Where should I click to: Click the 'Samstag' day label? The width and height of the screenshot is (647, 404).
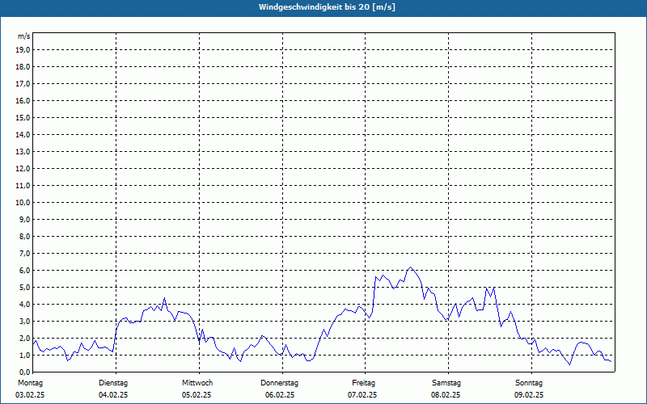tap(446, 383)
